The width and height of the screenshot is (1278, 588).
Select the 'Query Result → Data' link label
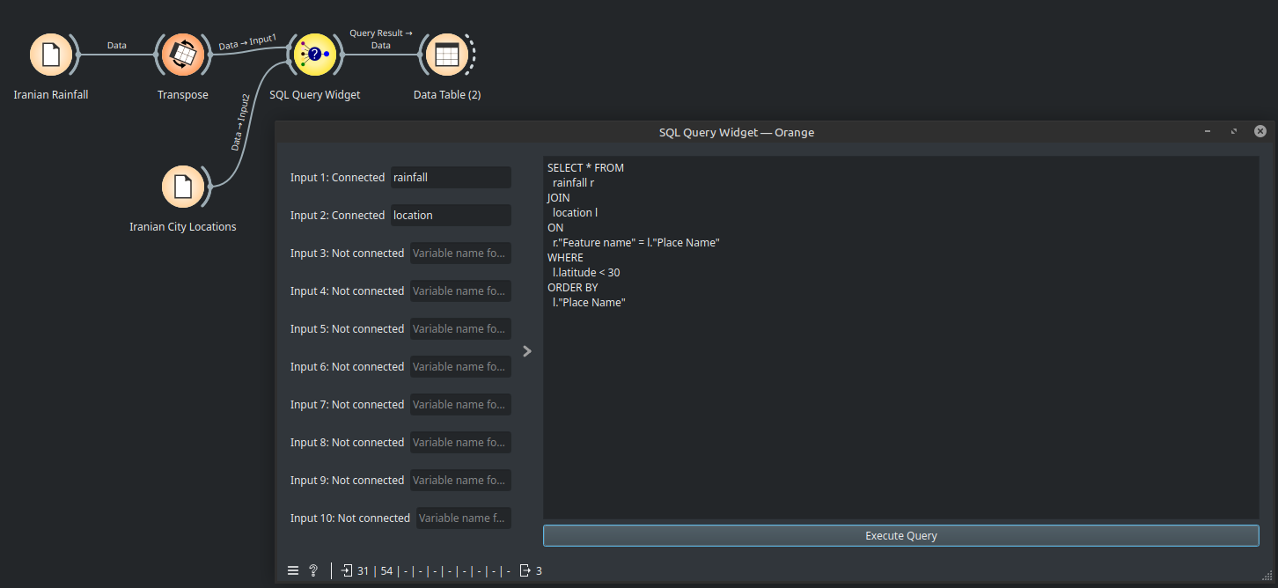381,39
